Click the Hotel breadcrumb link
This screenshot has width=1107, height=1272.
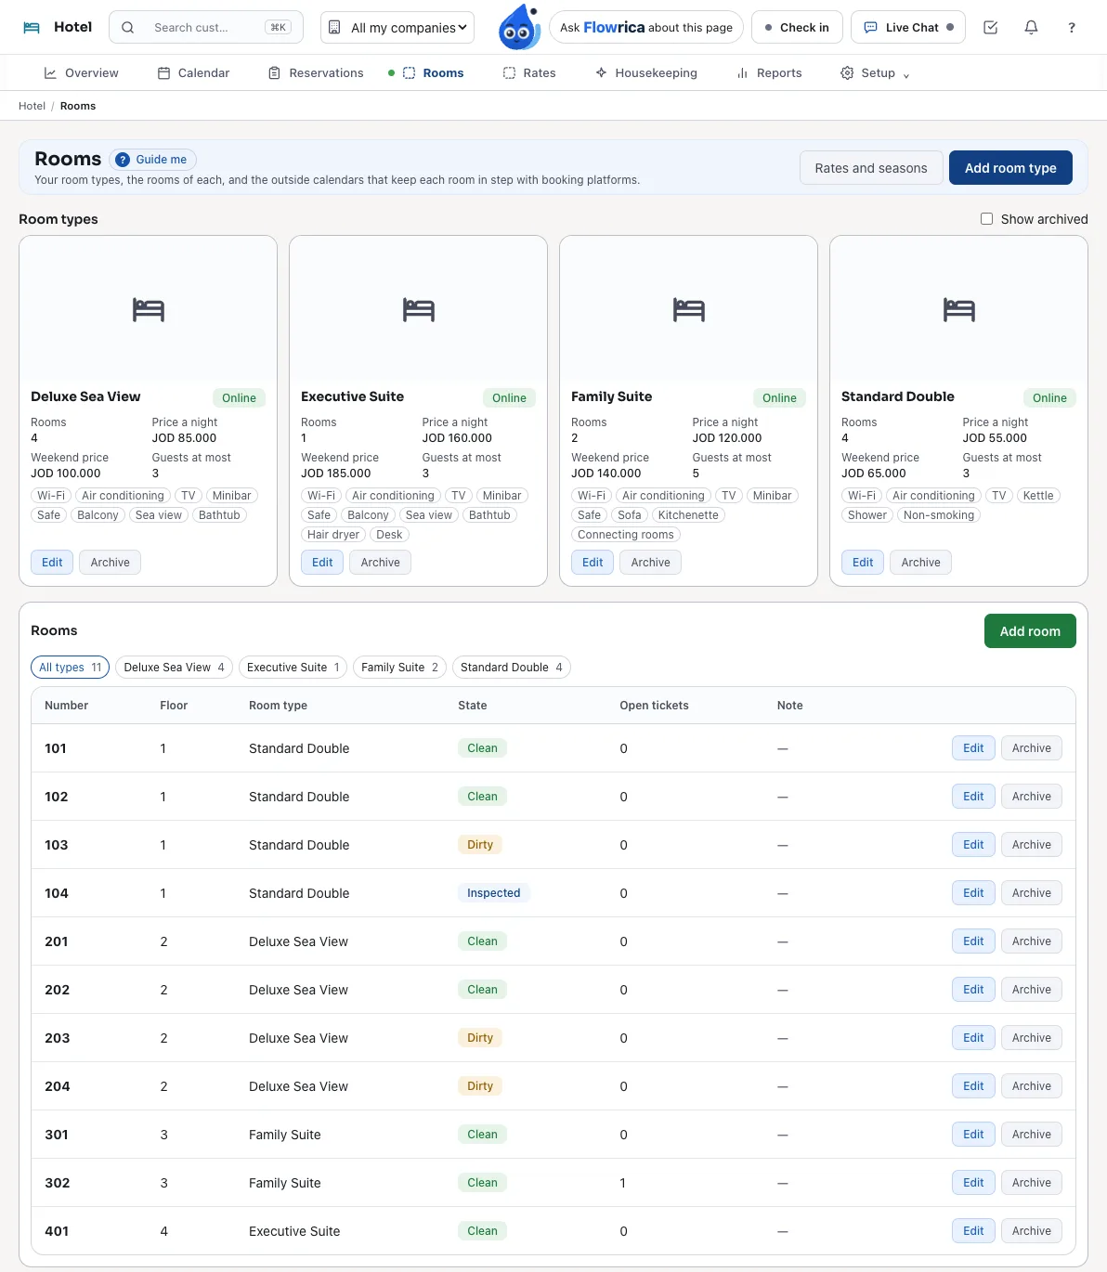pos(32,106)
